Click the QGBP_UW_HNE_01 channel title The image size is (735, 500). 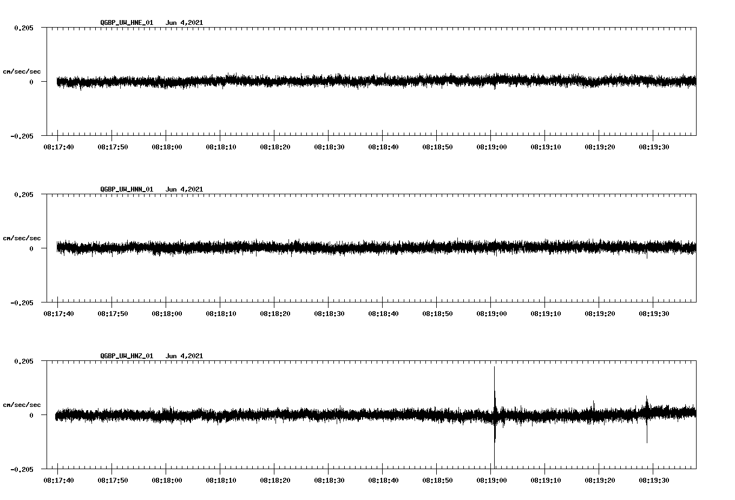tap(127, 23)
